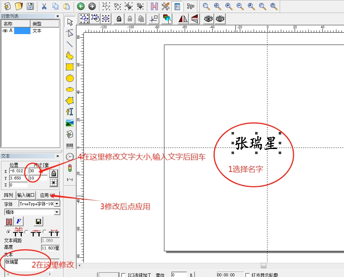This screenshot has width=344, height=277.
Task: Zoom in with the plus magnifier
Action: tap(229, 7)
